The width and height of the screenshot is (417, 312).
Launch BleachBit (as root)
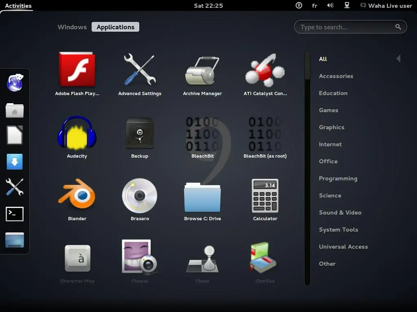265,136
